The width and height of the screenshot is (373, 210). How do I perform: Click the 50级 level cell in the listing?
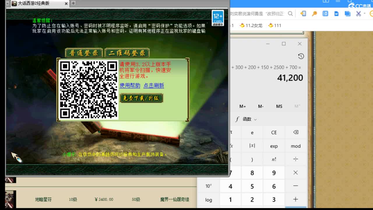[x=136, y=199]
